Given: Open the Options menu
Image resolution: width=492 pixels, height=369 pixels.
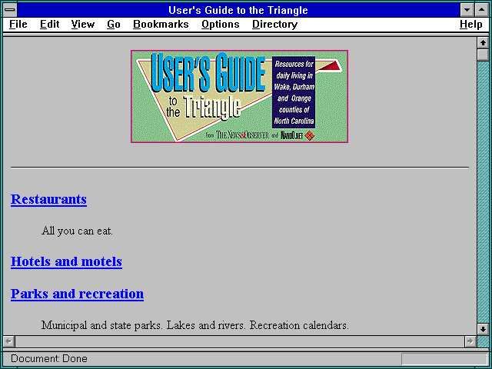Looking at the screenshot, I should 221,25.
